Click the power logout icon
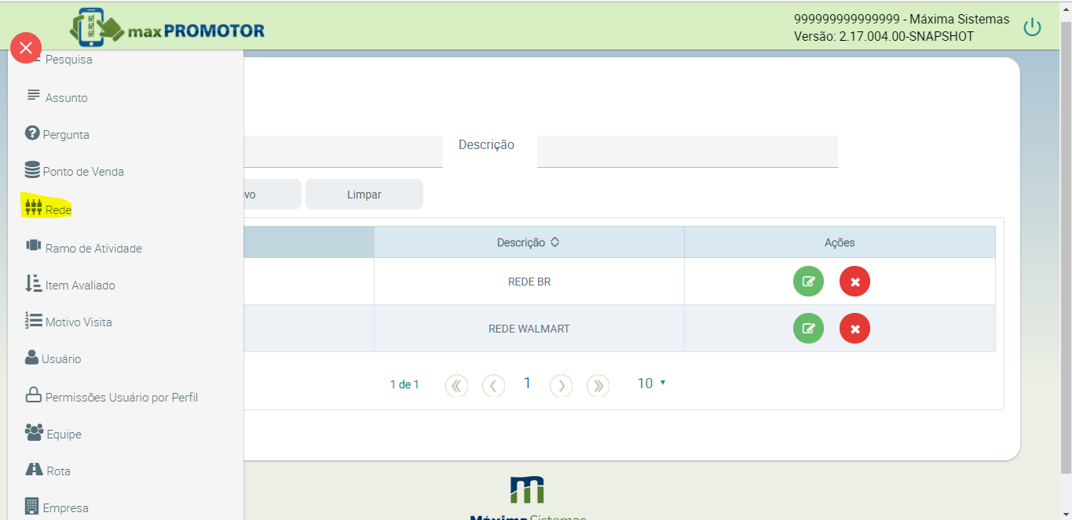Screen dimensions: 1072x520 coord(1032,28)
